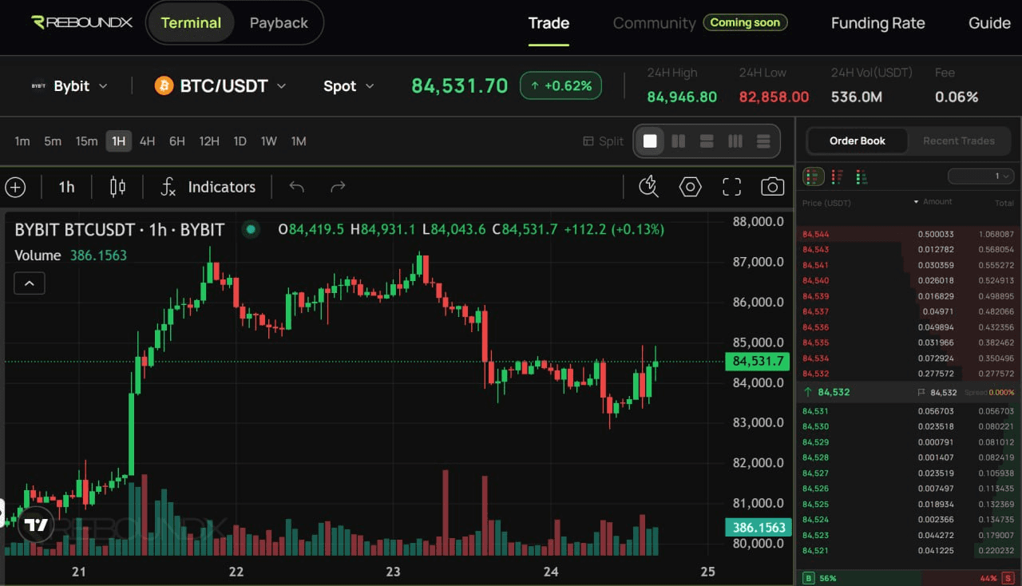This screenshot has height=586, width=1022.
Task: Select the two-column chart layout
Action: point(679,141)
